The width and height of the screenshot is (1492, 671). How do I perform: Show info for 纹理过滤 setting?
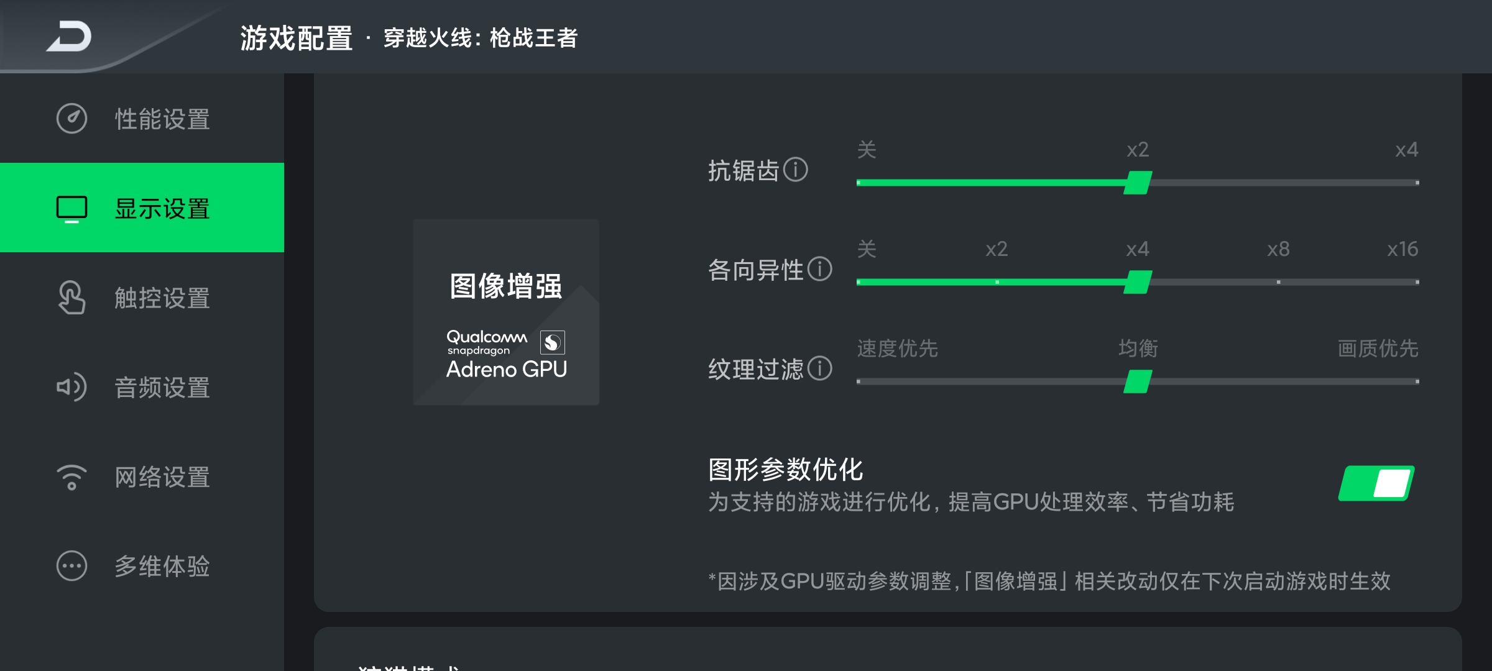click(820, 368)
